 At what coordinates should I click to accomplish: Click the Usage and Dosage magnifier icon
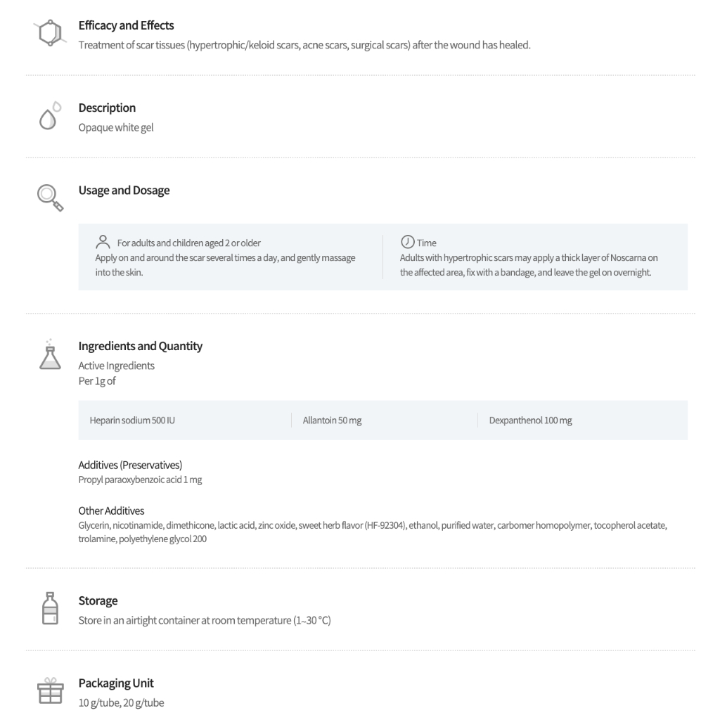tap(50, 198)
